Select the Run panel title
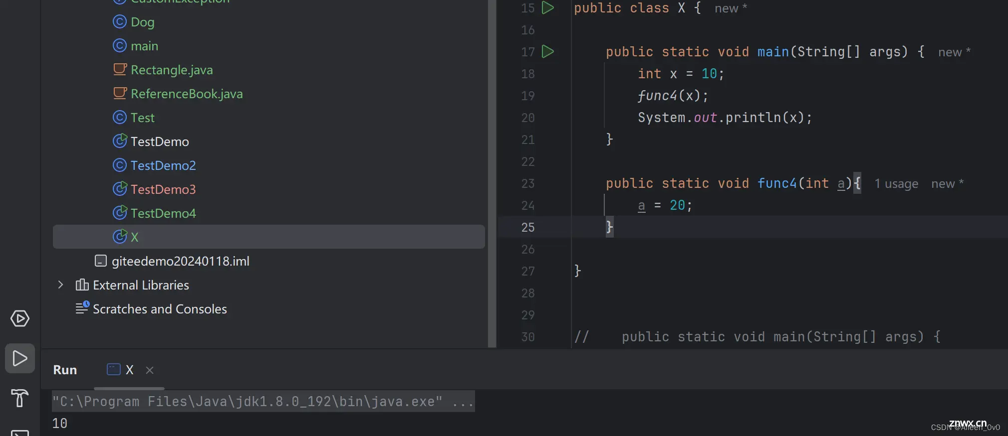The image size is (1008, 436). [x=65, y=370]
